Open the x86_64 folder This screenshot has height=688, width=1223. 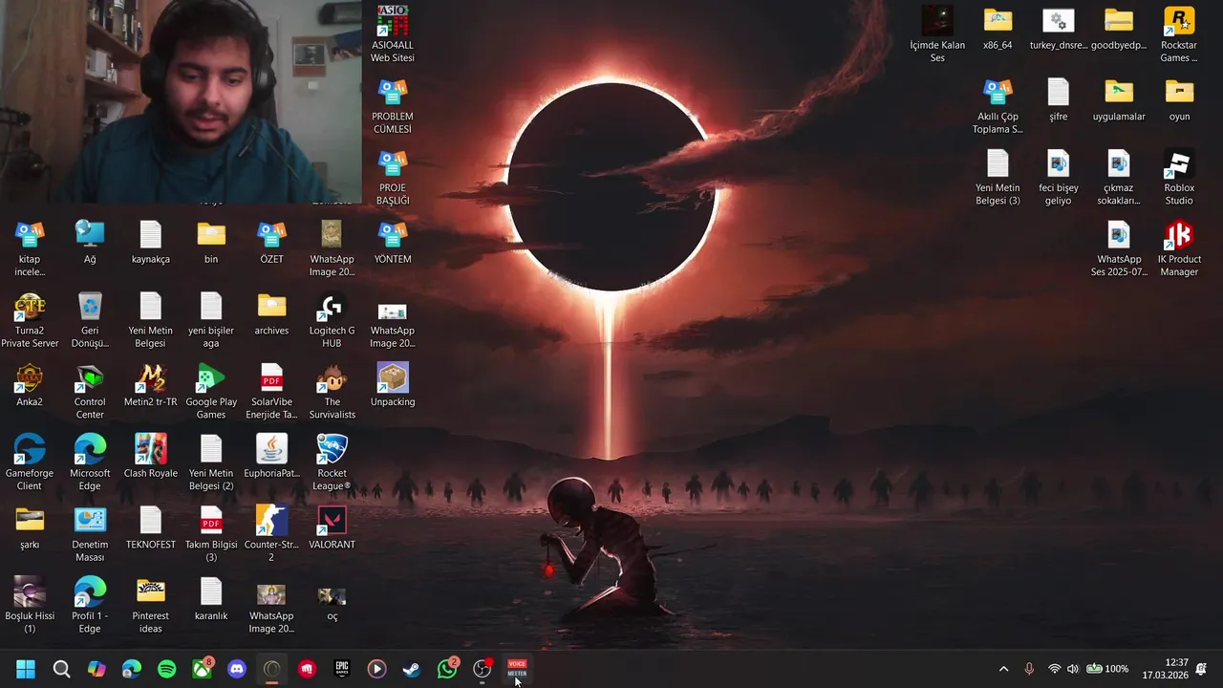click(x=998, y=27)
